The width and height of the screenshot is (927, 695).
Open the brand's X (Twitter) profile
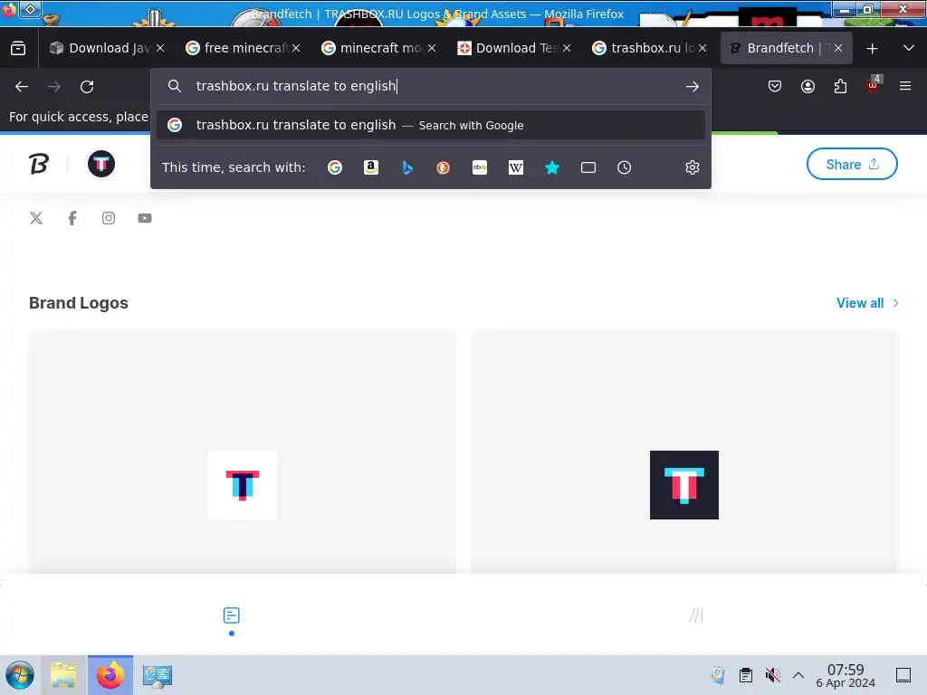tap(36, 218)
